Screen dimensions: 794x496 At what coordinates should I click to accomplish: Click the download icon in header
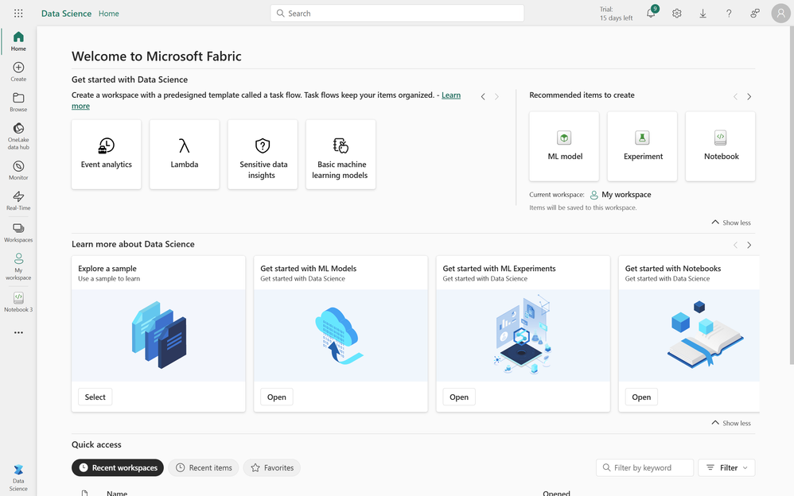click(703, 14)
